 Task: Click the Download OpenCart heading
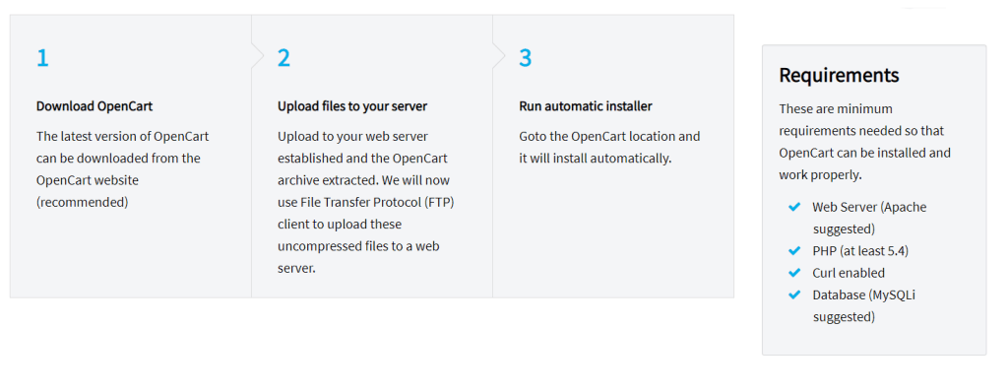click(94, 106)
